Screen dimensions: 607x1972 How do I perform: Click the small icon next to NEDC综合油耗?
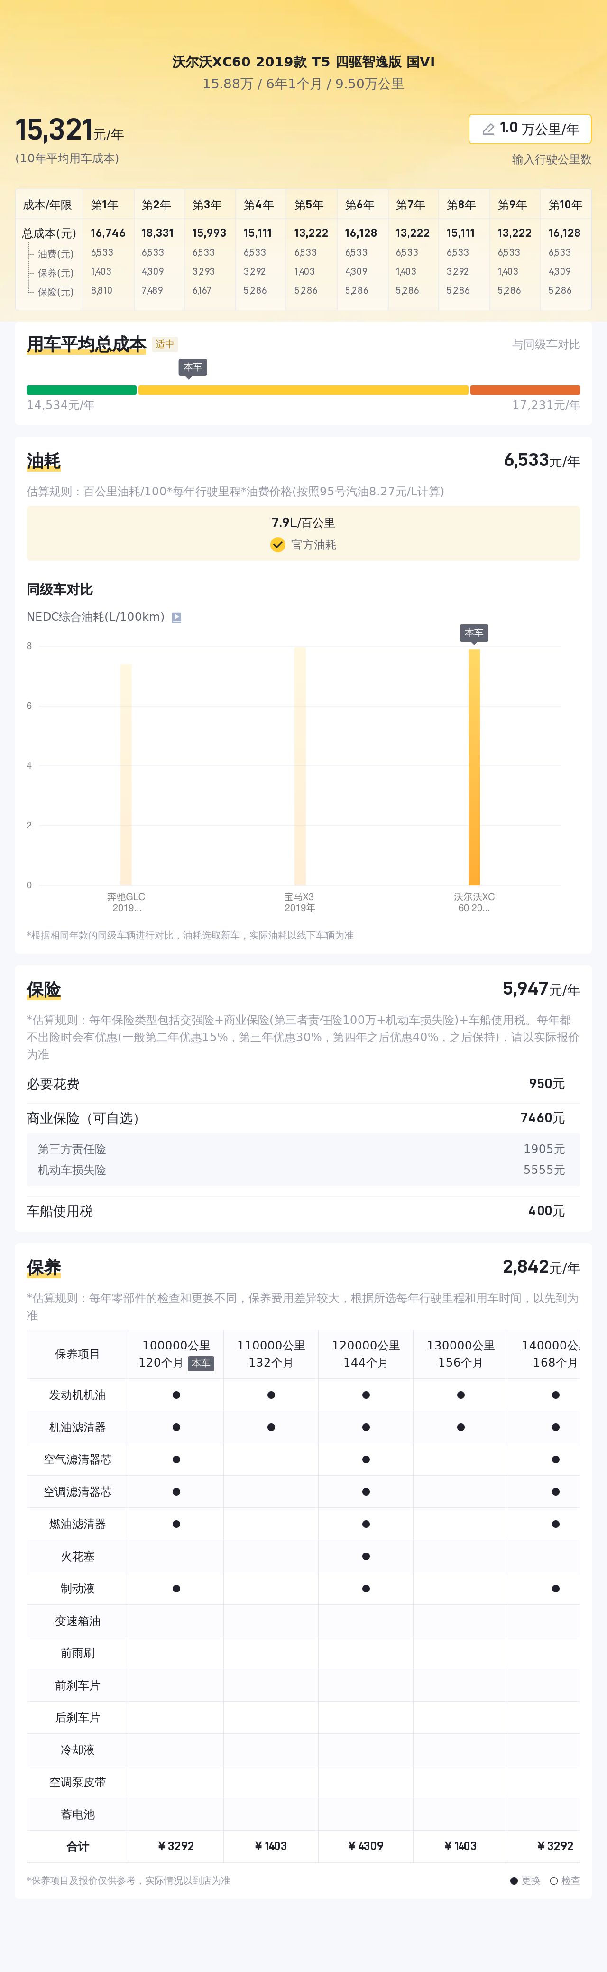click(x=176, y=617)
